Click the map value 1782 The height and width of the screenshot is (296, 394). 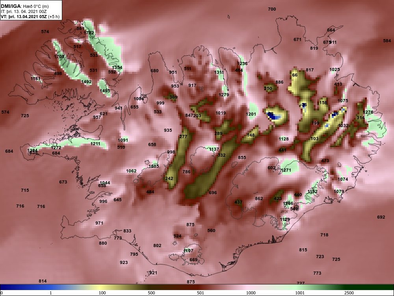click(x=89, y=33)
